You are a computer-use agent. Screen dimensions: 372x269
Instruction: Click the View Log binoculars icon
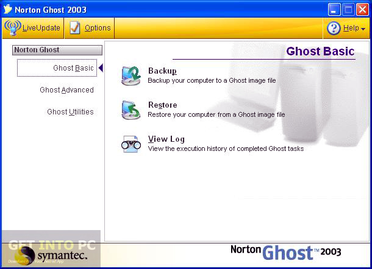pos(131,144)
